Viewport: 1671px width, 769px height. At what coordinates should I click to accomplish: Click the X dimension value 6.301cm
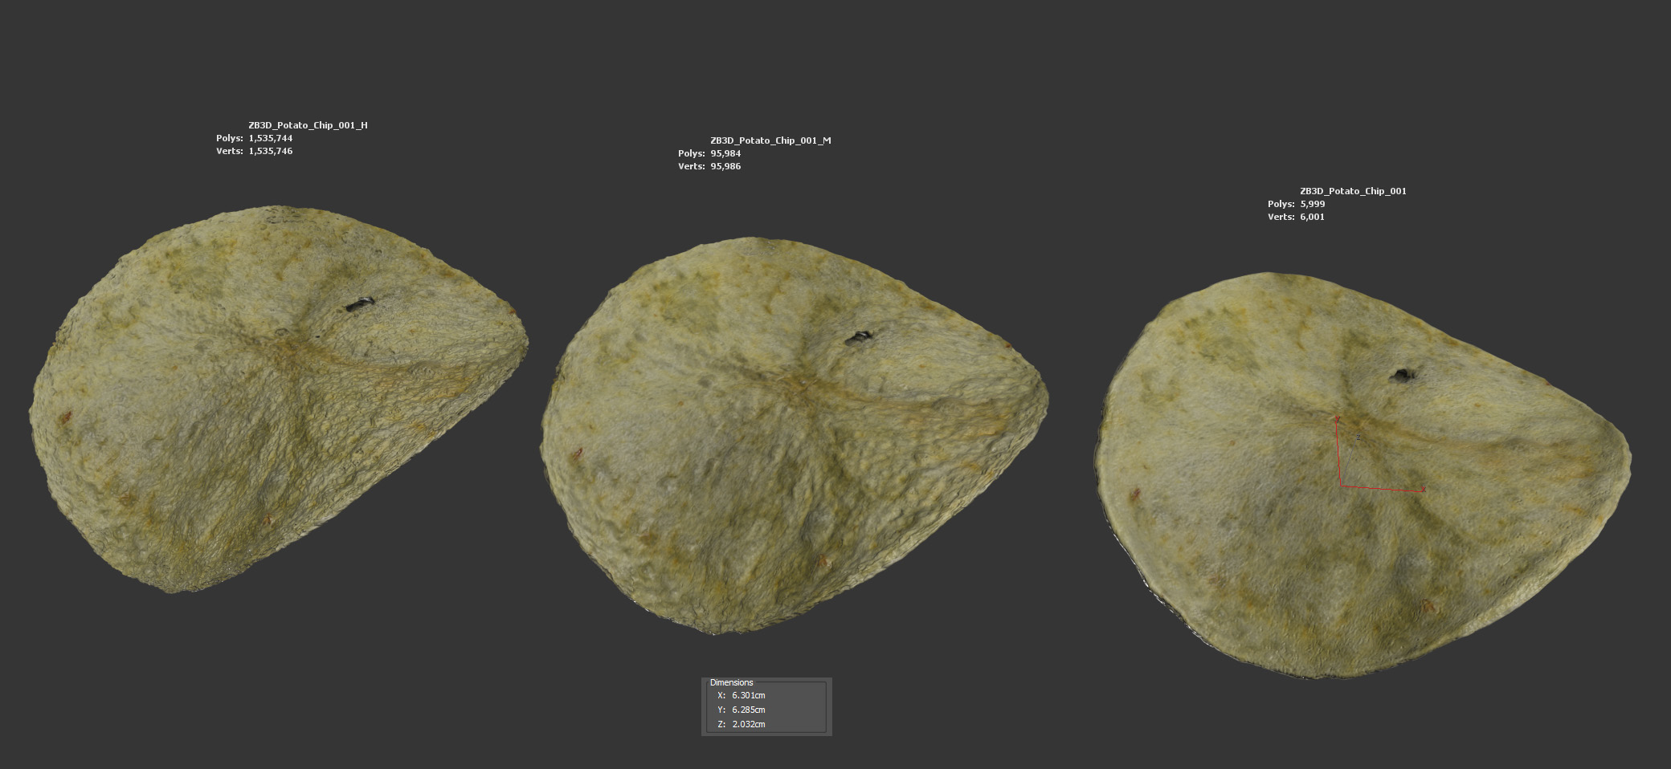pos(748,695)
